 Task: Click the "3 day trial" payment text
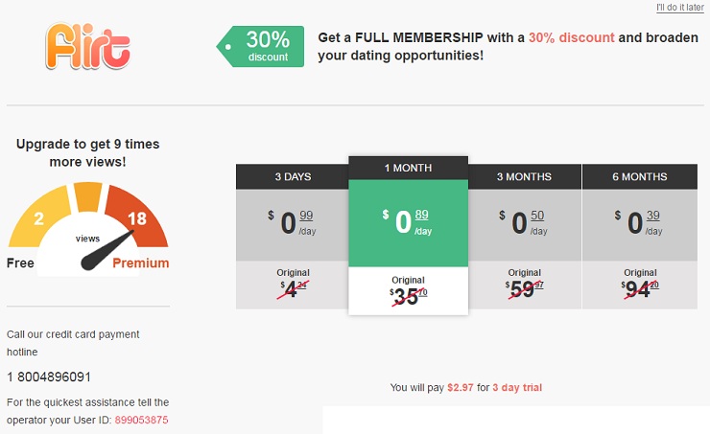[x=517, y=387]
